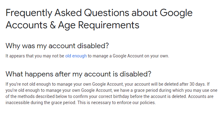The height and width of the screenshot is (113, 221).
Task: Click "Accounts are" at the paragraph line end
Action: click(x=201, y=96)
